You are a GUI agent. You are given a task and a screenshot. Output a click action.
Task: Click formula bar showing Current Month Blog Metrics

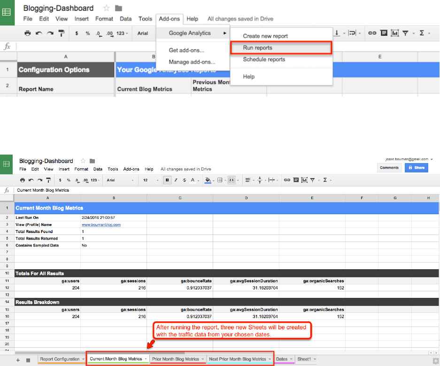click(x=227, y=190)
